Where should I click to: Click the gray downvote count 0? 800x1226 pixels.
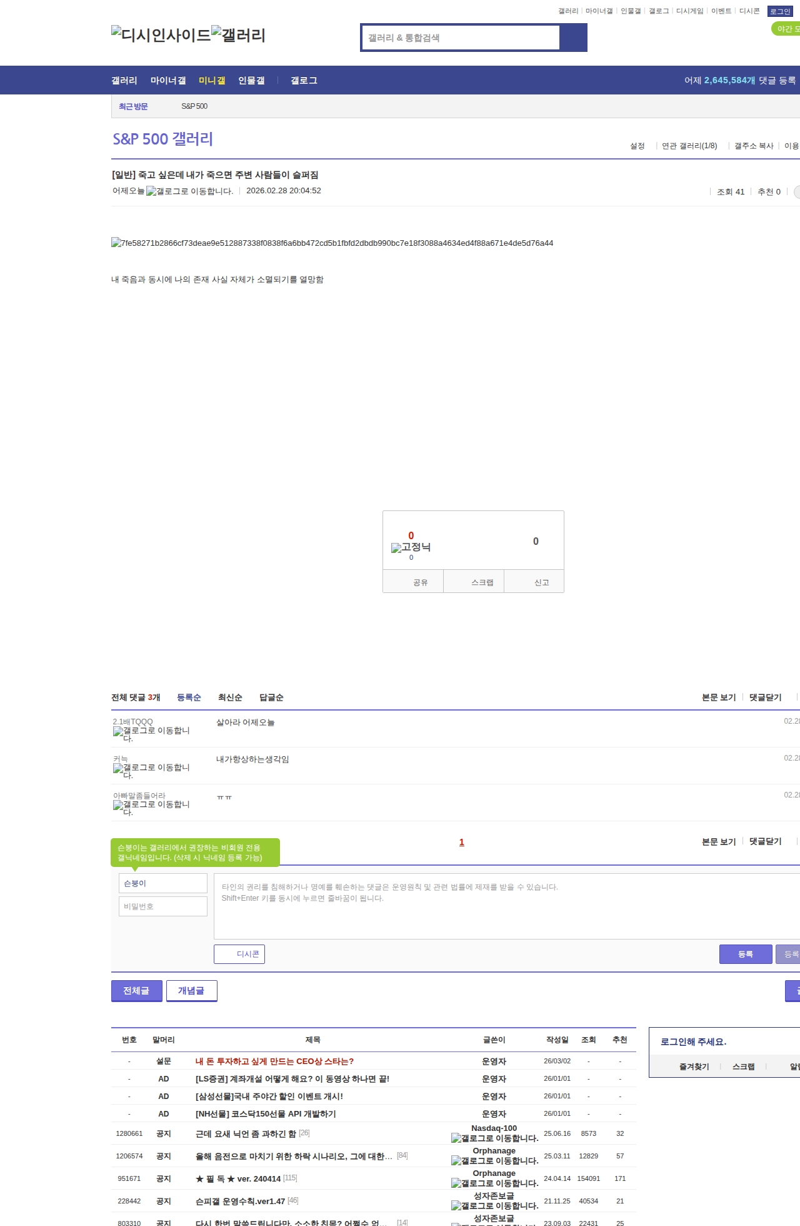pyautogui.click(x=536, y=542)
